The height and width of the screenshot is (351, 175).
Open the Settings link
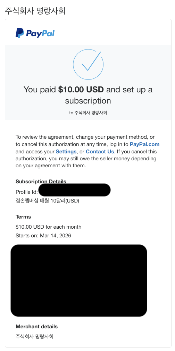(x=66, y=152)
